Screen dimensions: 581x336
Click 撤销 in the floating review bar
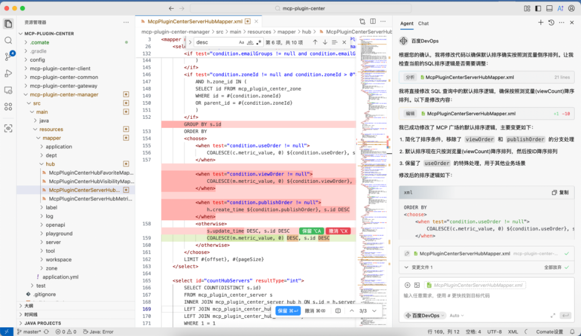click(315, 311)
